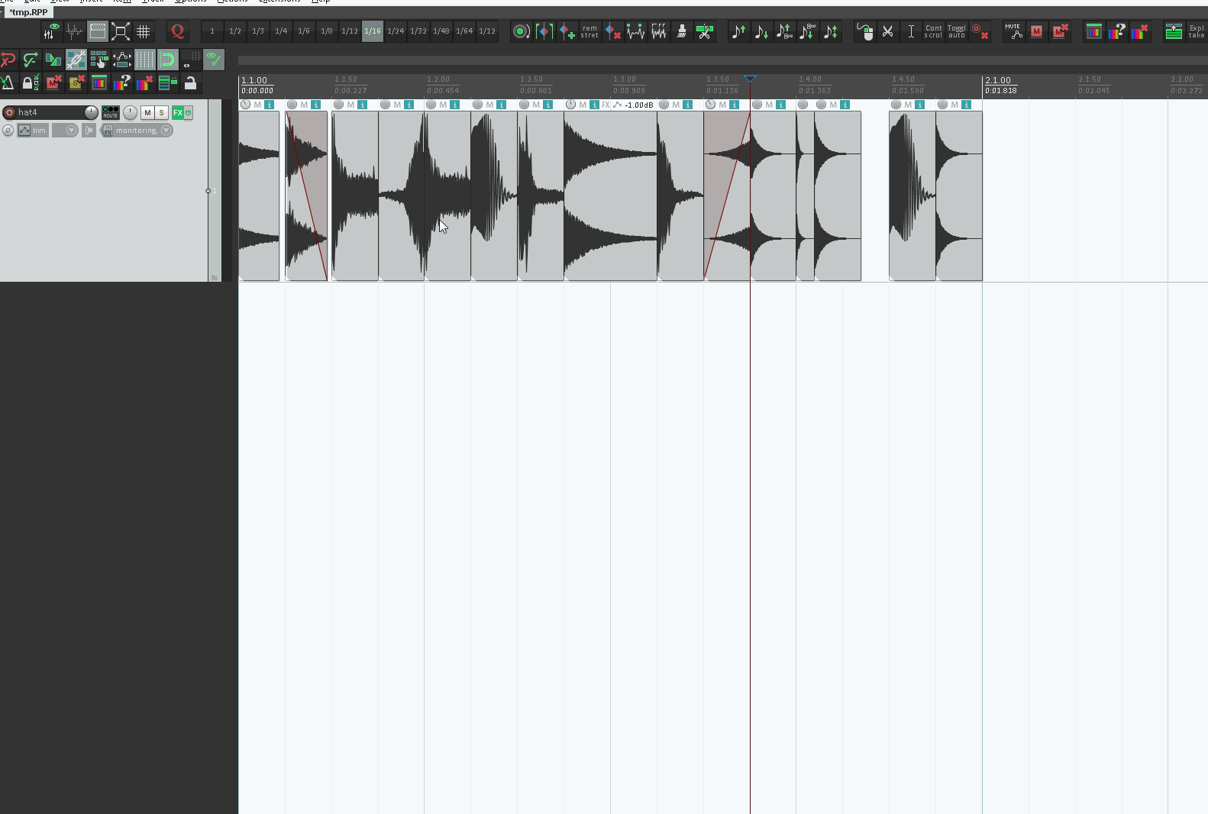This screenshot has width=1208, height=814.
Task: Set grid to 1/32 division
Action: (x=418, y=31)
